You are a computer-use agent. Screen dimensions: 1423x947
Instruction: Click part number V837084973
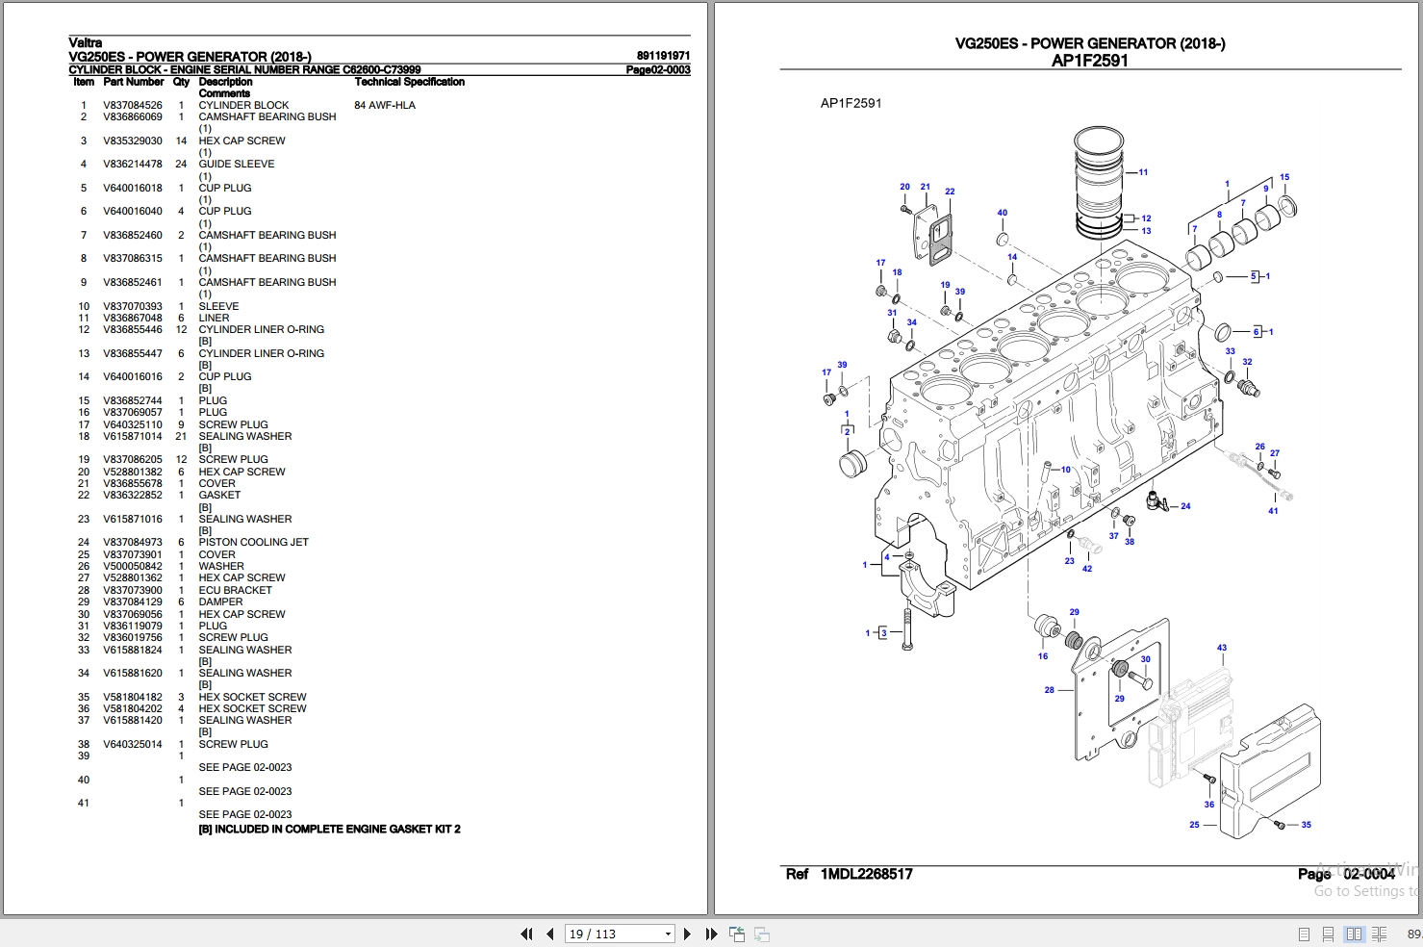pos(133,542)
